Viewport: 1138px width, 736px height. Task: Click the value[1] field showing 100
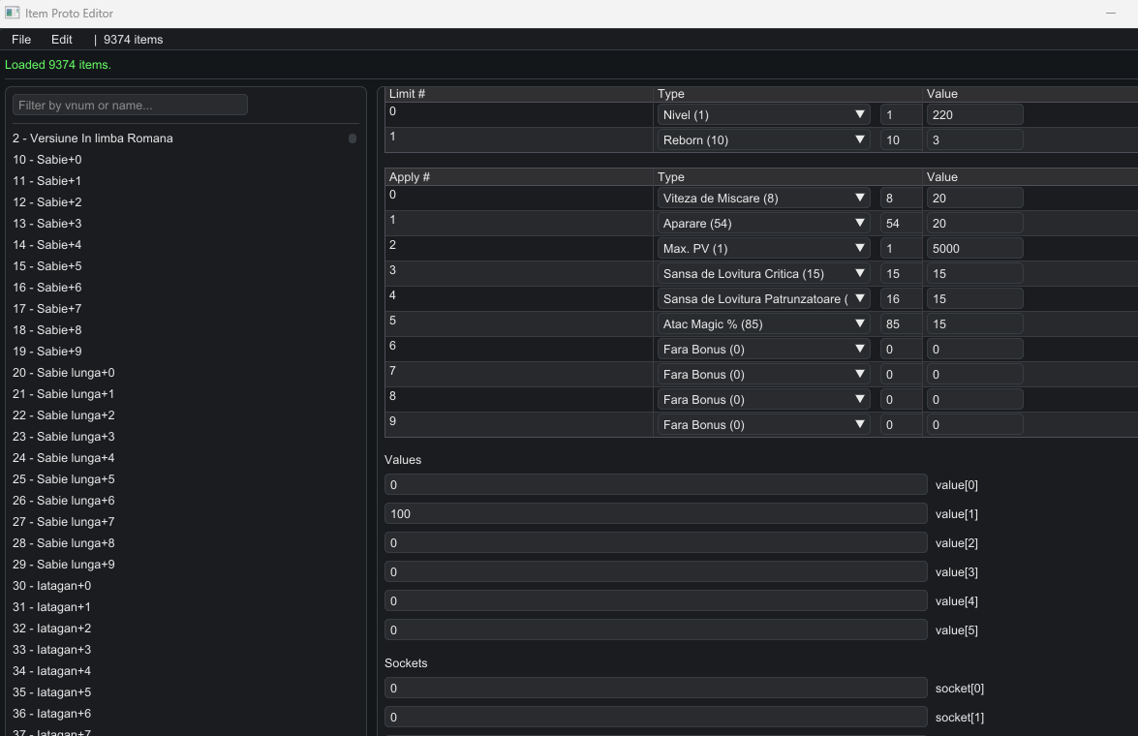point(656,514)
